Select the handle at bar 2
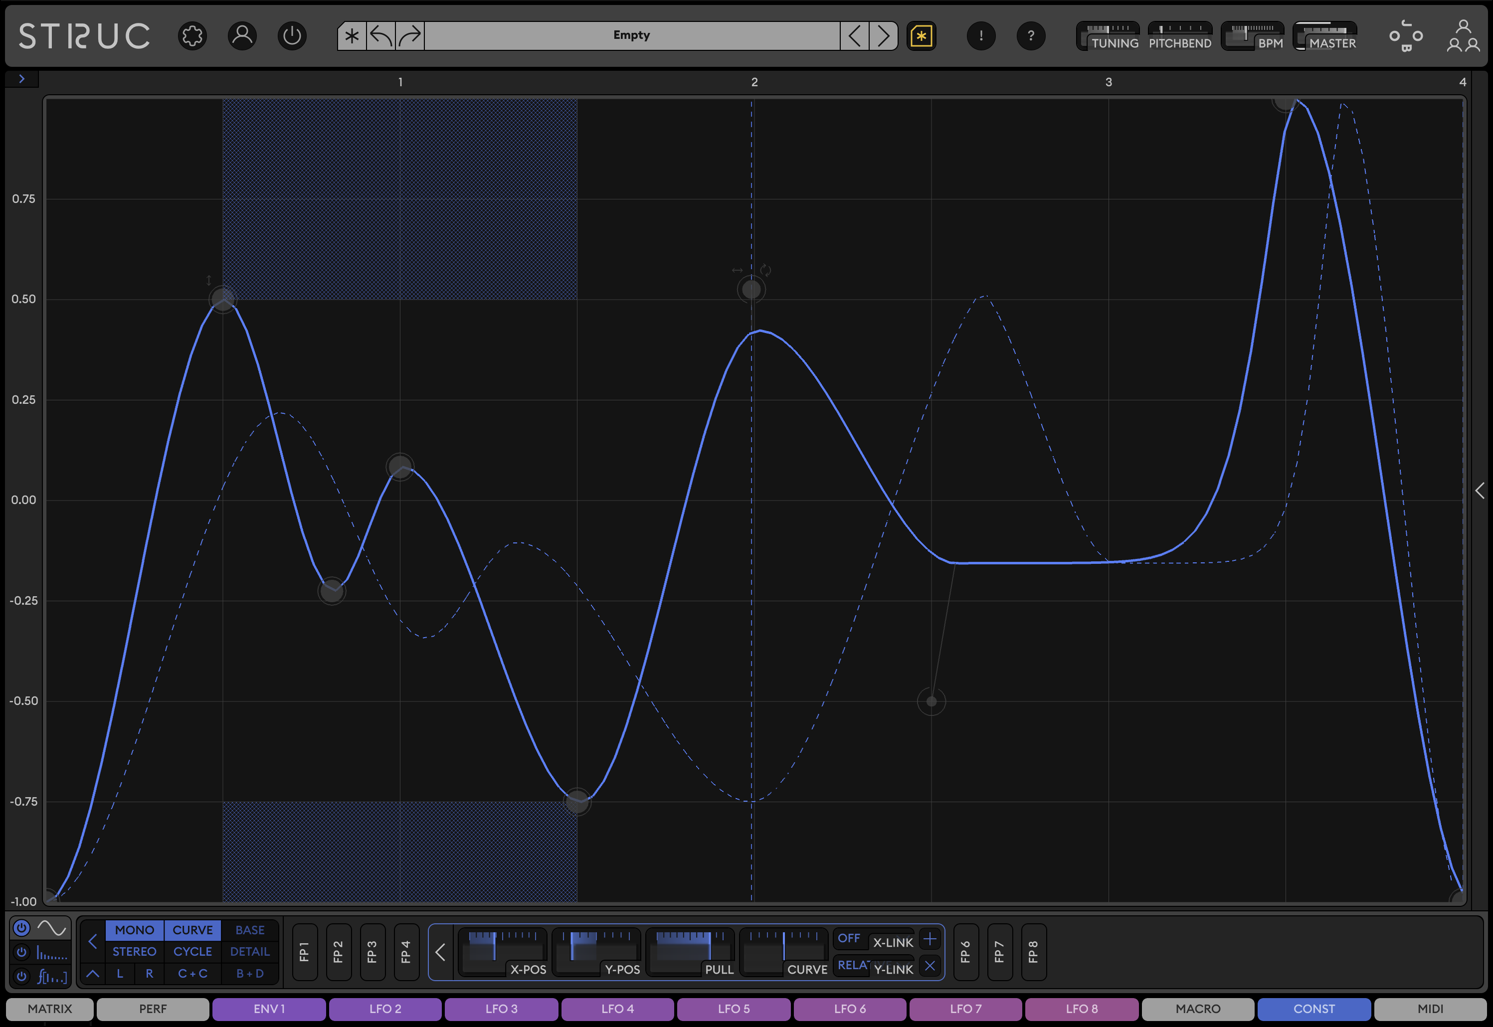The height and width of the screenshot is (1027, 1493). [751, 290]
